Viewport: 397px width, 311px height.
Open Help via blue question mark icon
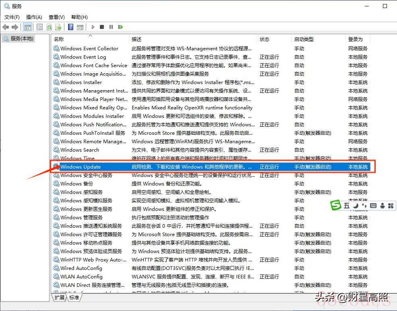point(71,27)
